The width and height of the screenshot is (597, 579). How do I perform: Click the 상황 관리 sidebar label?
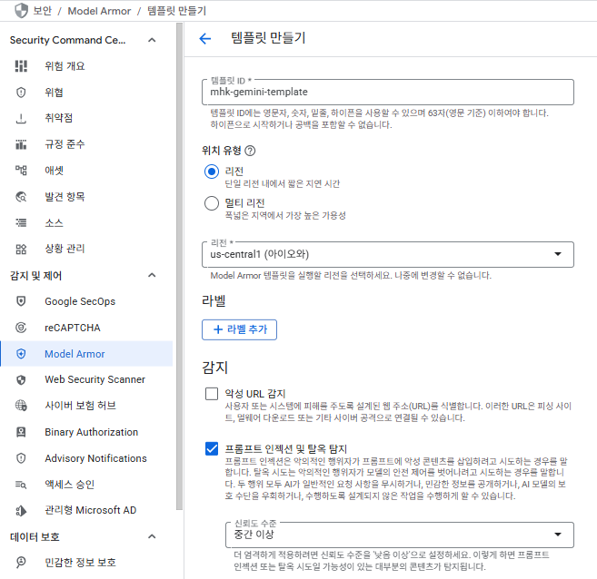coord(65,249)
